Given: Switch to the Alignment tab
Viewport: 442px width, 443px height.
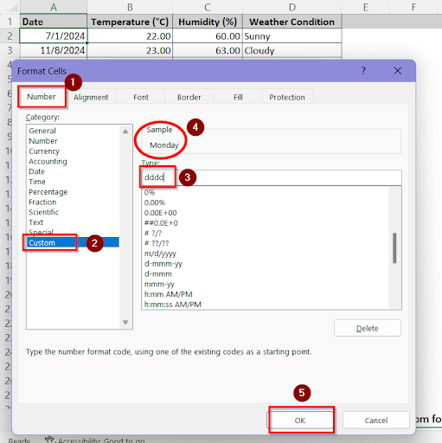Looking at the screenshot, I should click(91, 97).
